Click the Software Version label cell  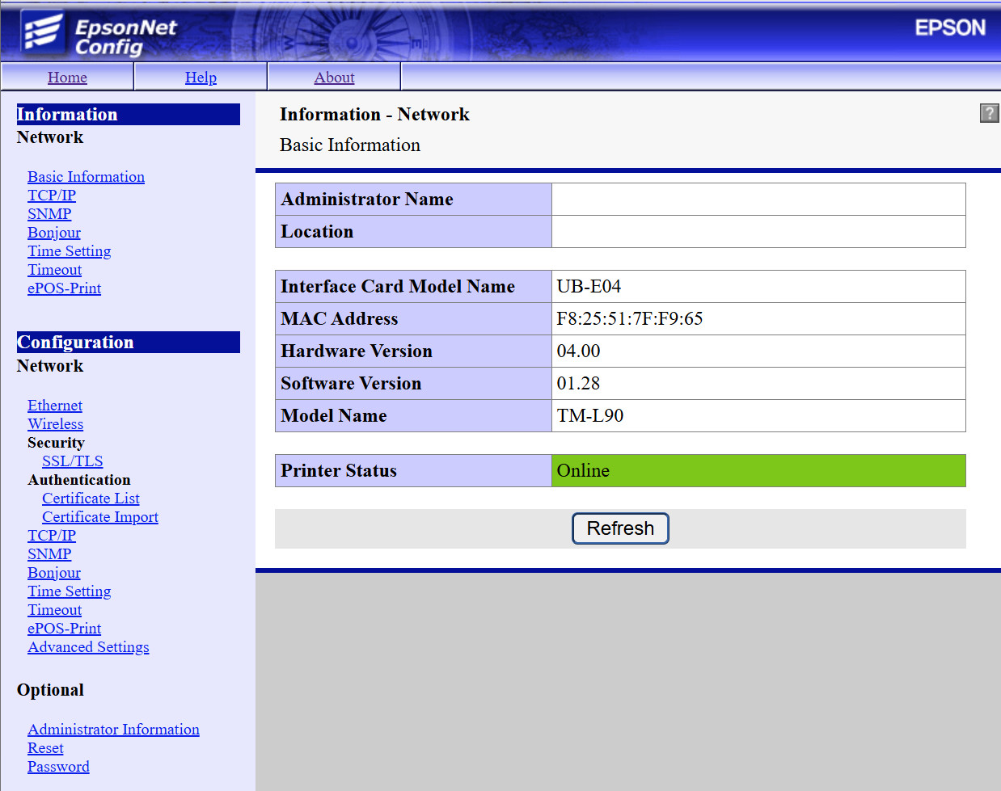click(414, 384)
